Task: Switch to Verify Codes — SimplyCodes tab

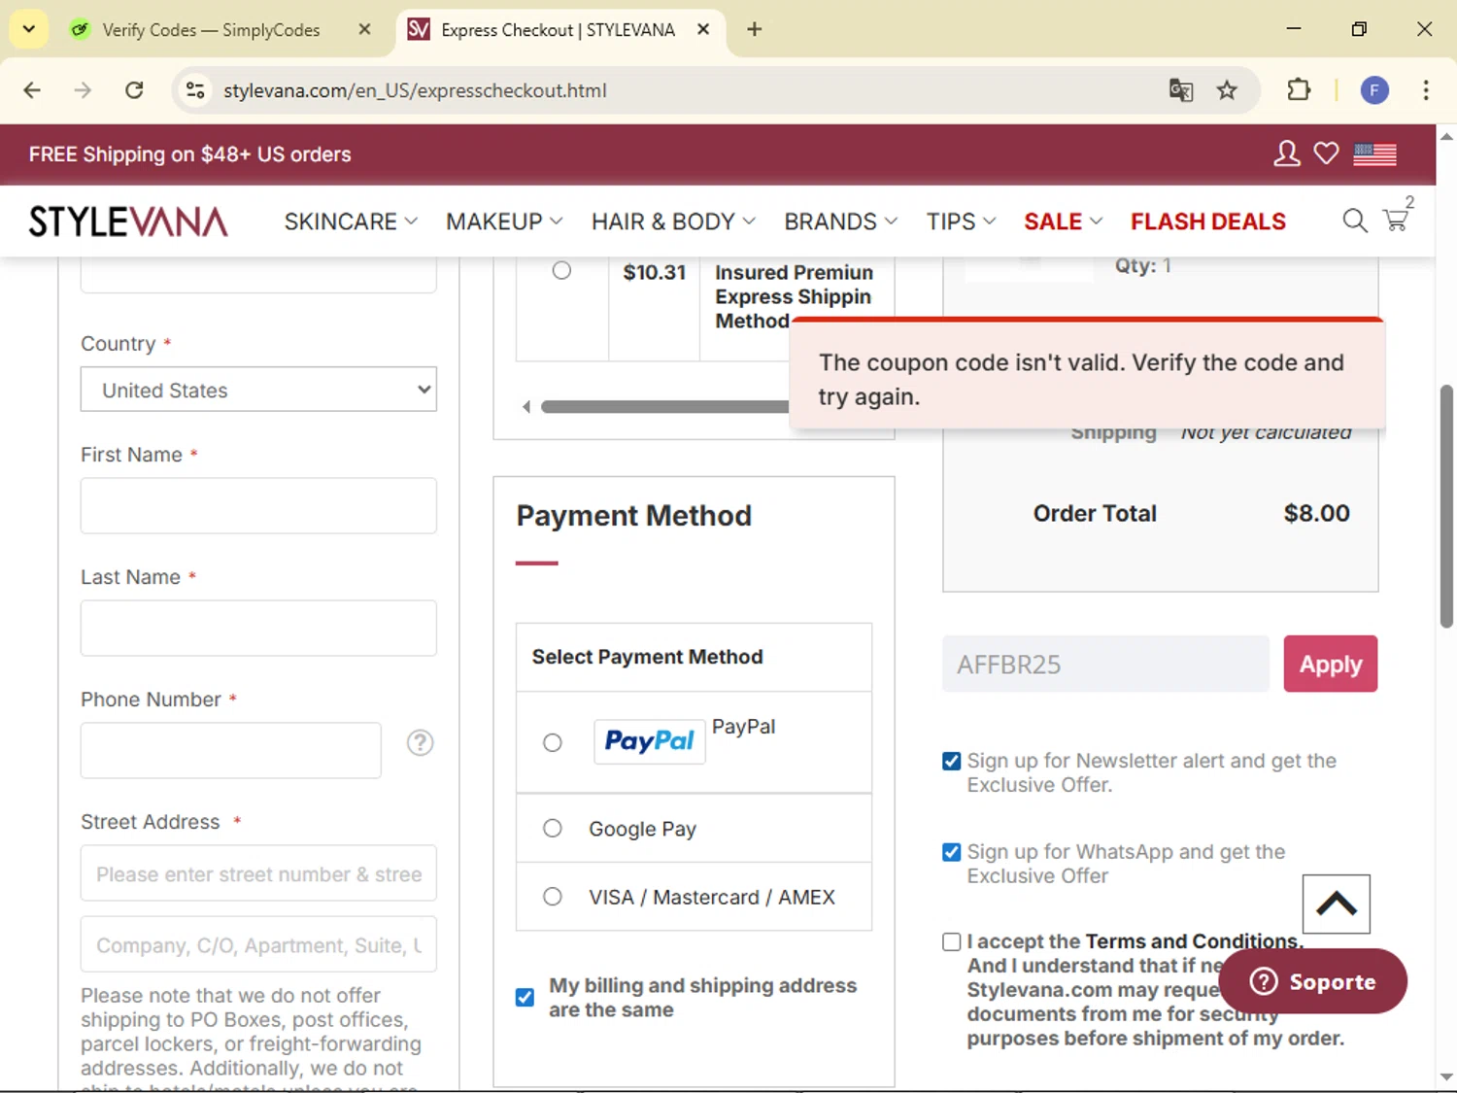Action: coord(212,30)
